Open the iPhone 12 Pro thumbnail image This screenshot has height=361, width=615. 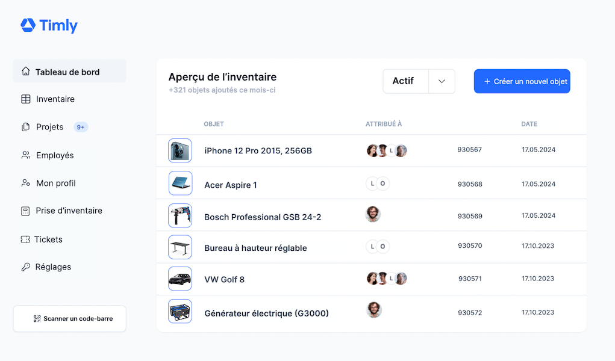[x=180, y=150]
